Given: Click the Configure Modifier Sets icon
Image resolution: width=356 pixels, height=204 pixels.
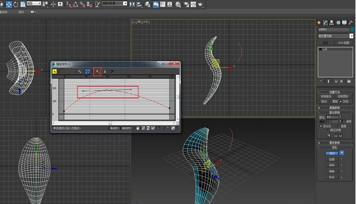Looking at the screenshot, I should (349, 82).
